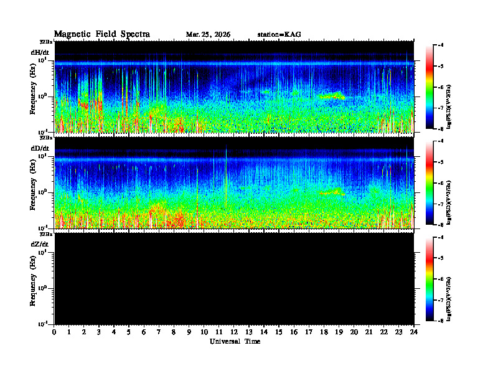Click hour tick label 22 on the time axis
This screenshot has height=381, width=493.
[383, 332]
